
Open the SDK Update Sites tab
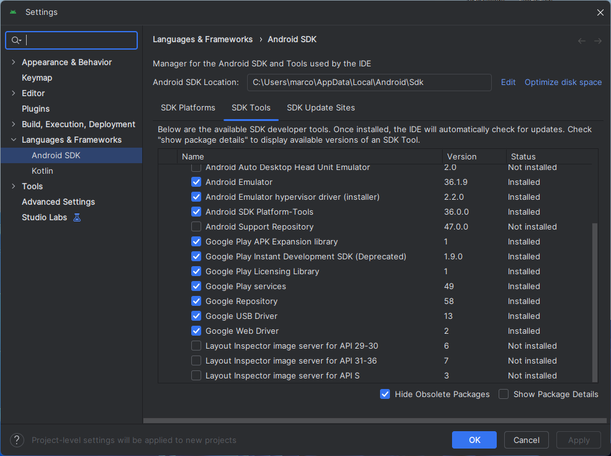pyautogui.click(x=320, y=108)
